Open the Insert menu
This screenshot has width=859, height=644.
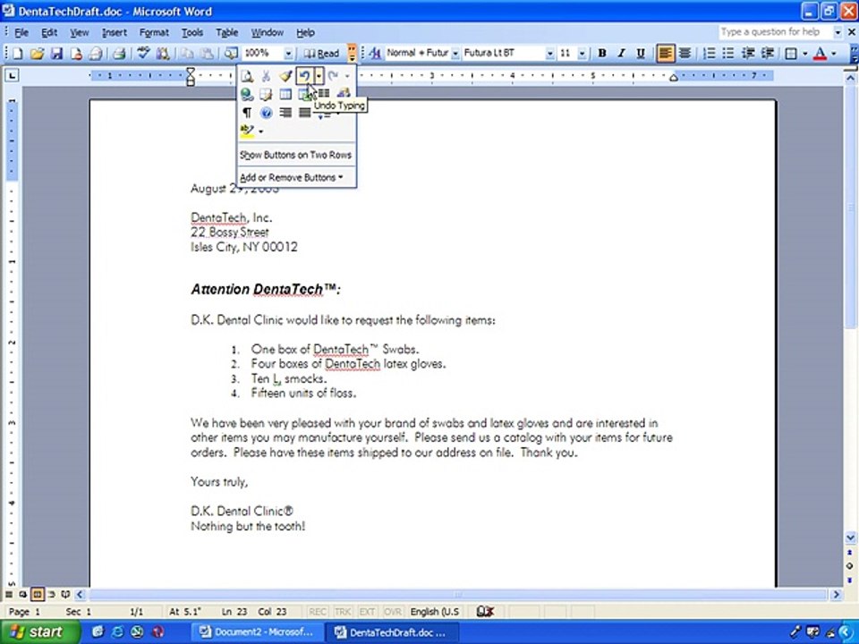(114, 33)
